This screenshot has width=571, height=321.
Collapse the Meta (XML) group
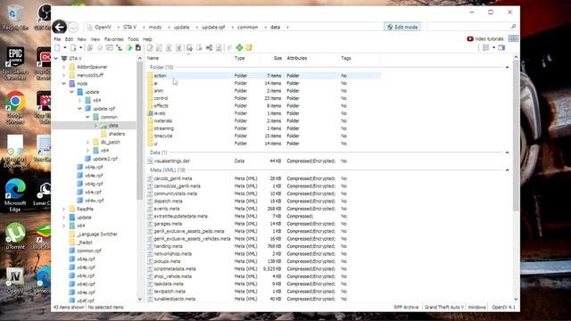point(508,170)
